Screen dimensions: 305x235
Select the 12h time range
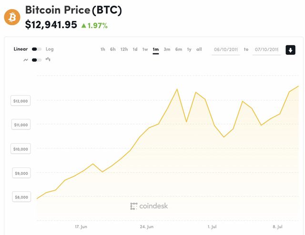124,49
